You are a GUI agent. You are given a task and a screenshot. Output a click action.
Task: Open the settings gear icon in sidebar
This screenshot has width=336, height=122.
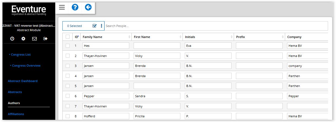tap(23, 39)
